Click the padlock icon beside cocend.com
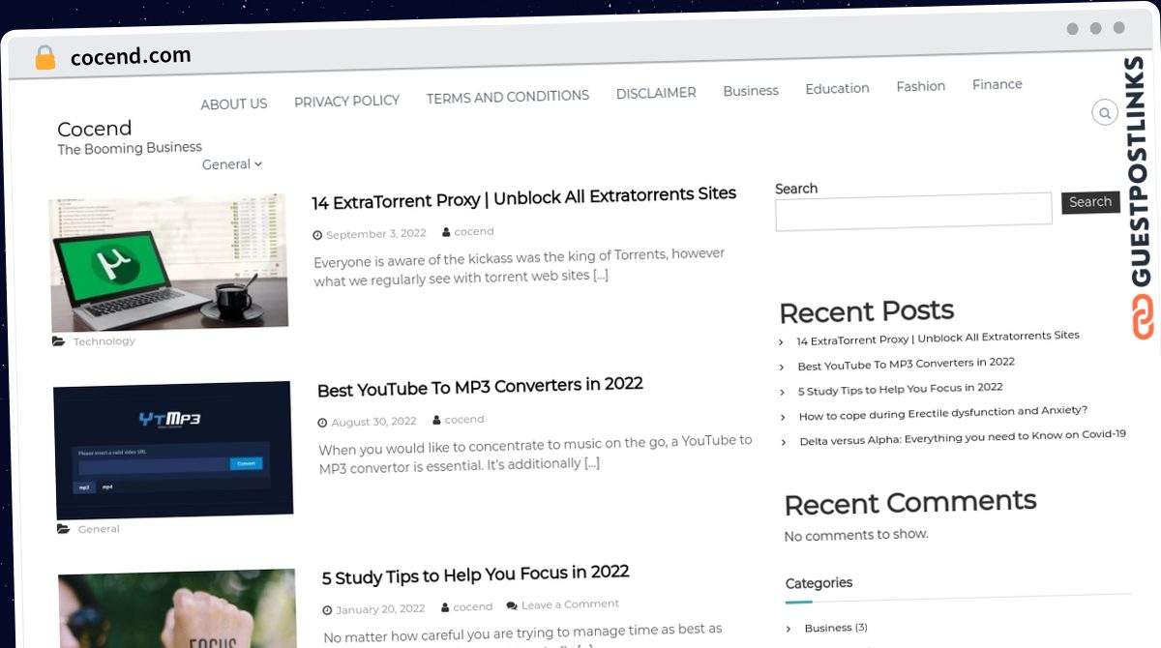Image resolution: width=1161 pixels, height=648 pixels. 45,58
